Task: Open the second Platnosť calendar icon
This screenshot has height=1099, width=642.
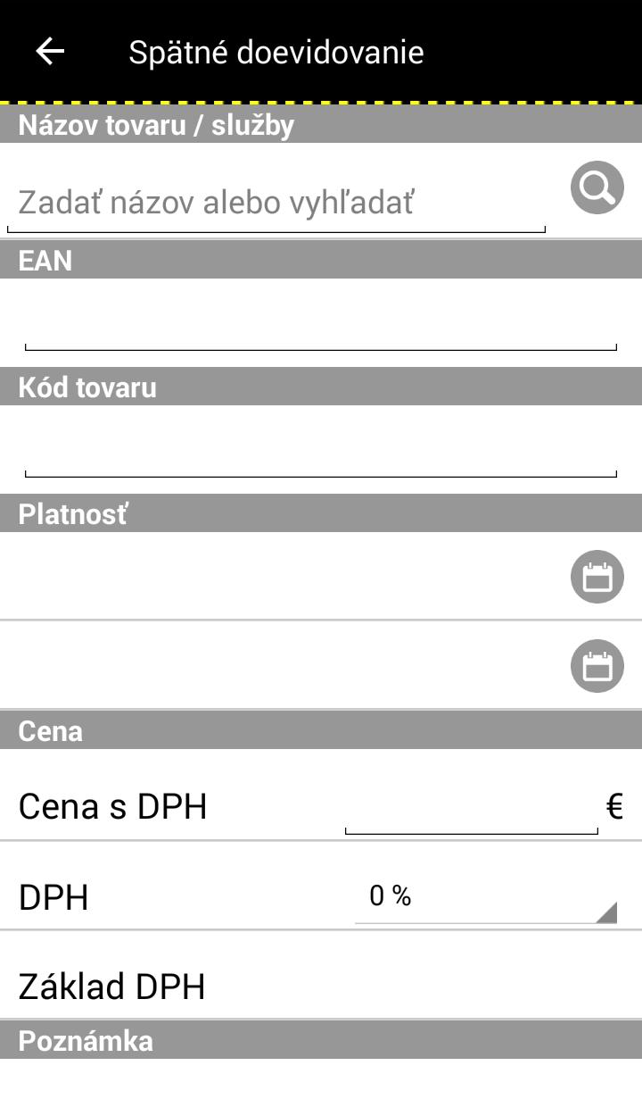Action: tap(597, 666)
